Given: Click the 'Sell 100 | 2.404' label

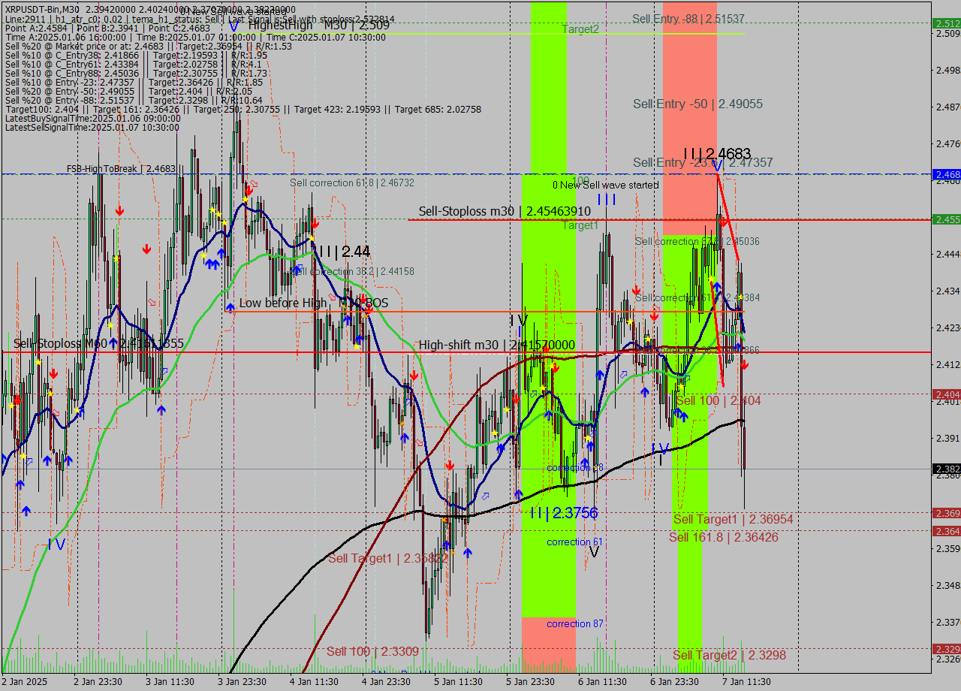Looking at the screenshot, I should point(718,401).
